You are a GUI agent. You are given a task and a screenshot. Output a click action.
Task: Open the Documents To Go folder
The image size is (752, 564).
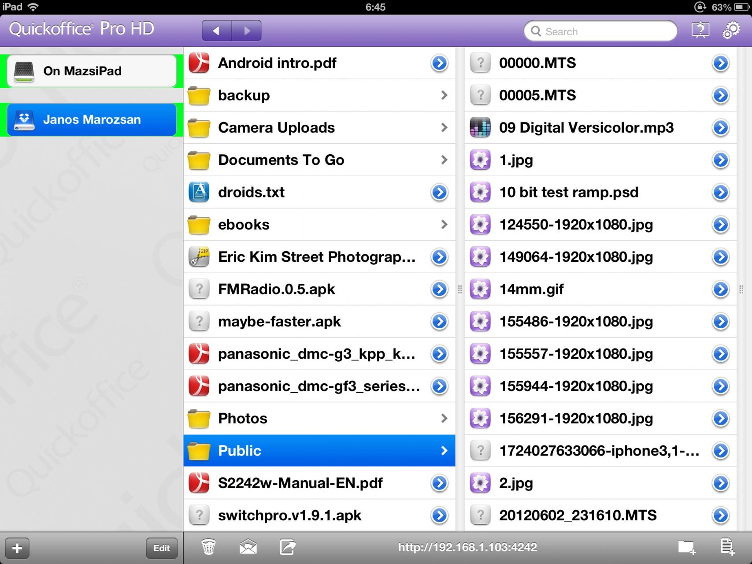point(319,160)
